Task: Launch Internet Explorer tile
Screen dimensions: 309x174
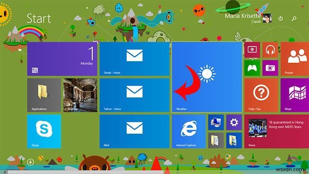Action: point(189,131)
